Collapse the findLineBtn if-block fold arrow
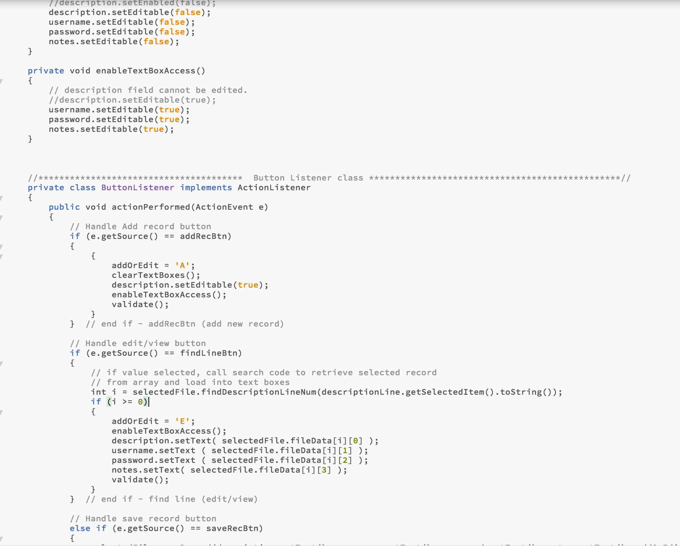Viewport: 680px width, 546px height. (2, 363)
